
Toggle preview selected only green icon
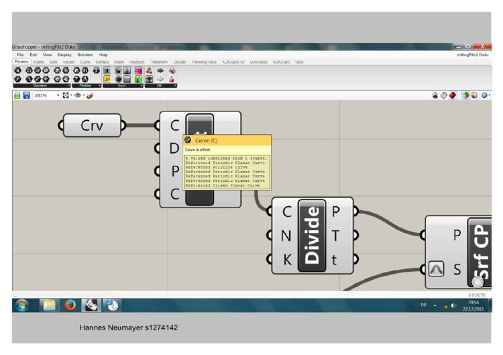tap(465, 95)
